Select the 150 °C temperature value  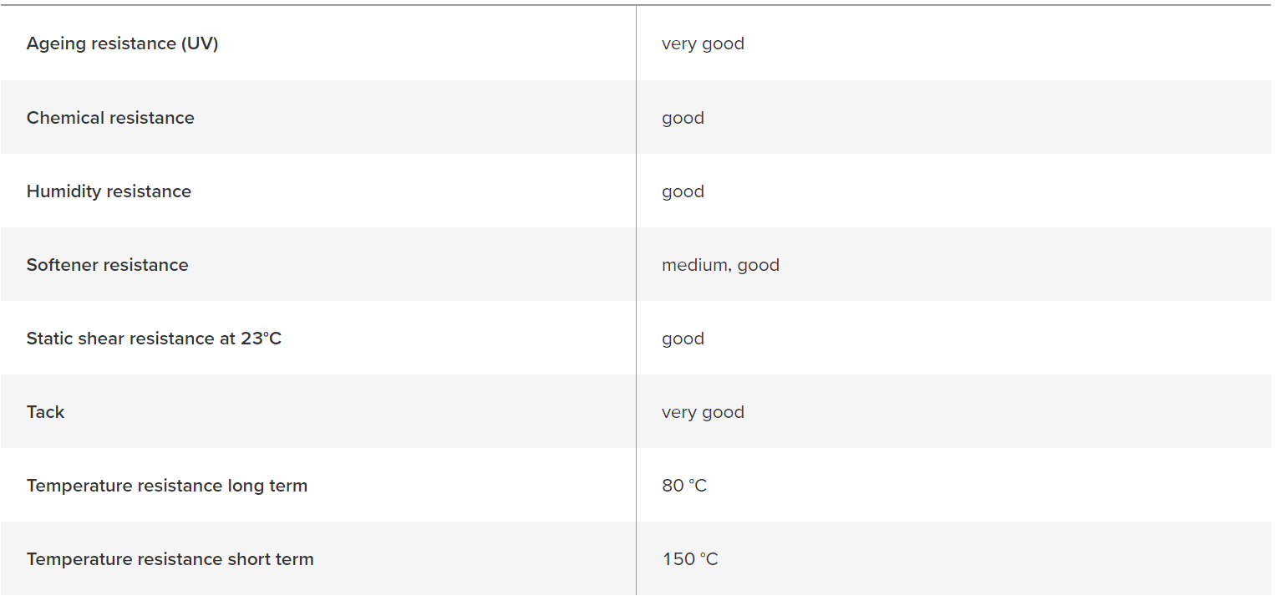690,559
